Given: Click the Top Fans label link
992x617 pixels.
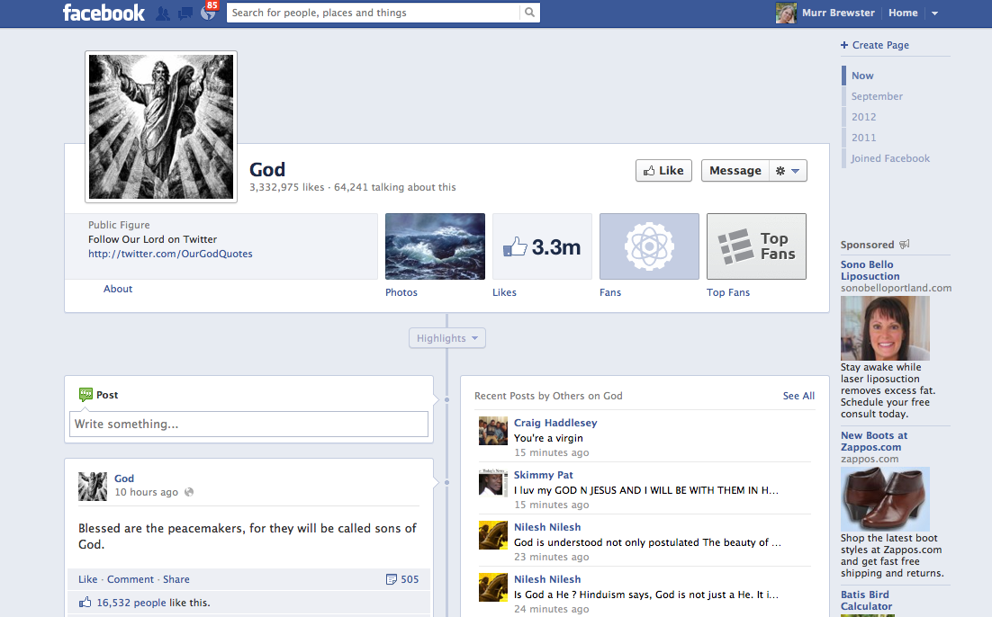Looking at the screenshot, I should (x=728, y=292).
